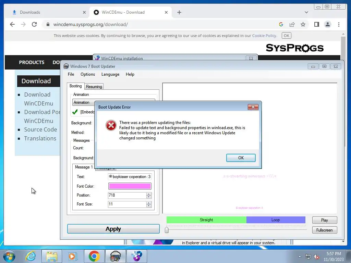
Task: Open PRODUCTS in site navigation
Action: 32,62
